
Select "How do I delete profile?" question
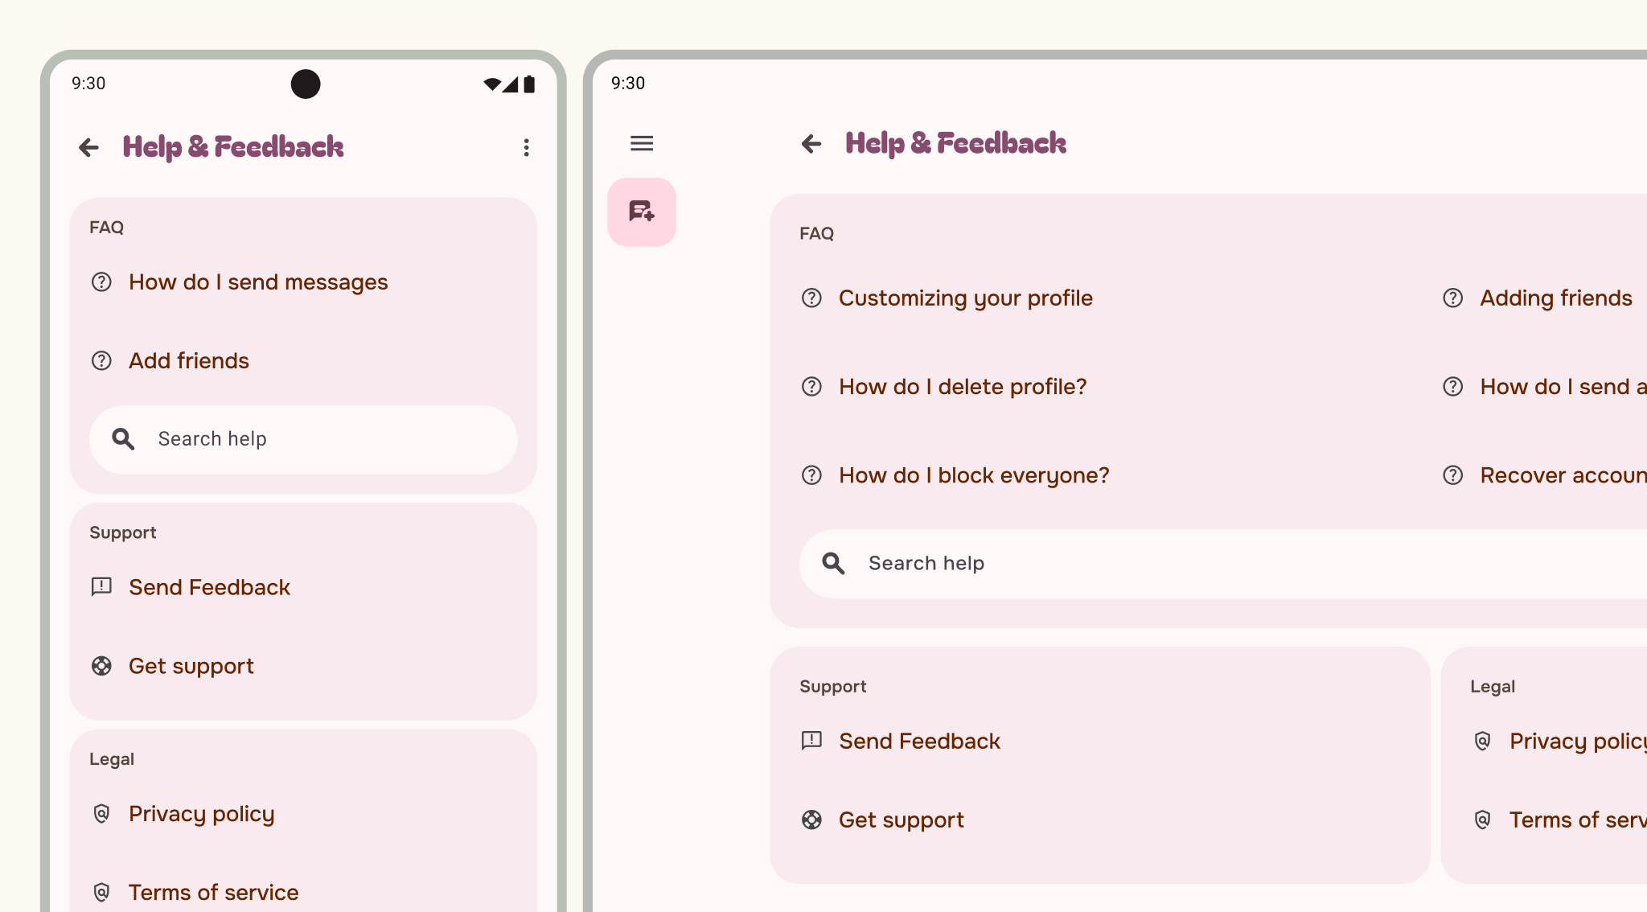coord(962,387)
